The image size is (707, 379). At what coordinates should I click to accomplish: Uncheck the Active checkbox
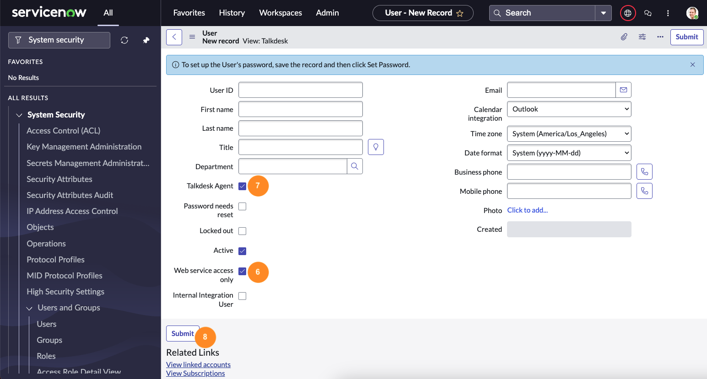tap(243, 251)
